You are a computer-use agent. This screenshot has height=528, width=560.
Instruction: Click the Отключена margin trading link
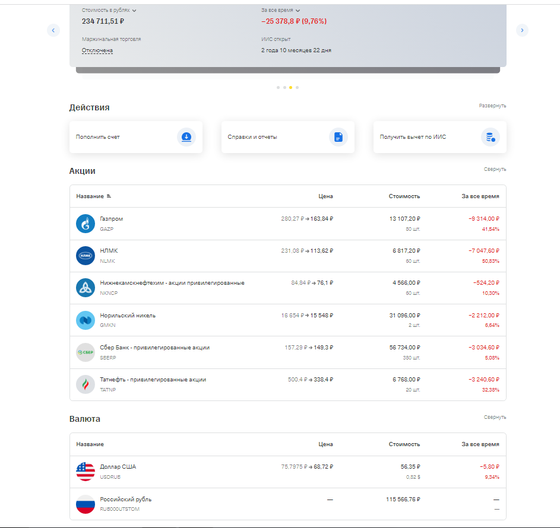click(97, 50)
